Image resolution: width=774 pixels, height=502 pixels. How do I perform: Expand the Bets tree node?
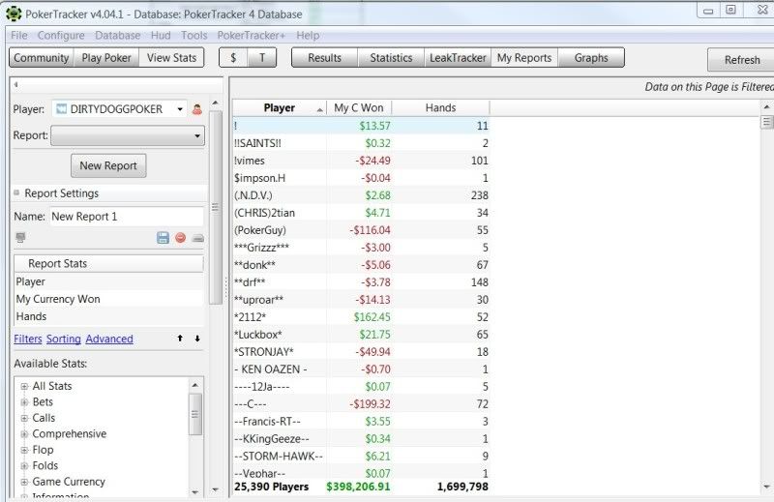pyautogui.click(x=24, y=402)
